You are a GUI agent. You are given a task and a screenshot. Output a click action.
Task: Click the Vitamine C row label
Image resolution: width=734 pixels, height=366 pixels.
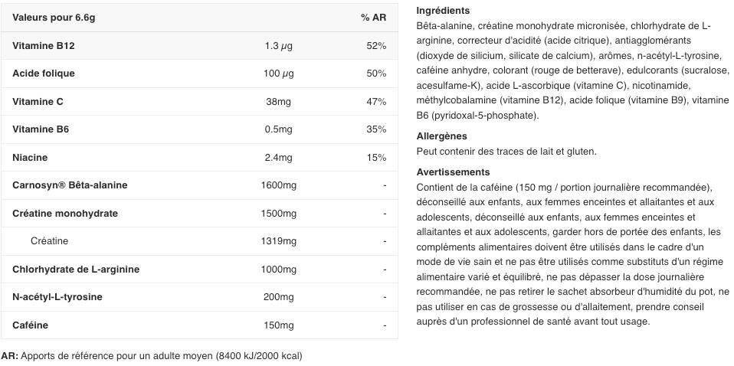[38, 102]
